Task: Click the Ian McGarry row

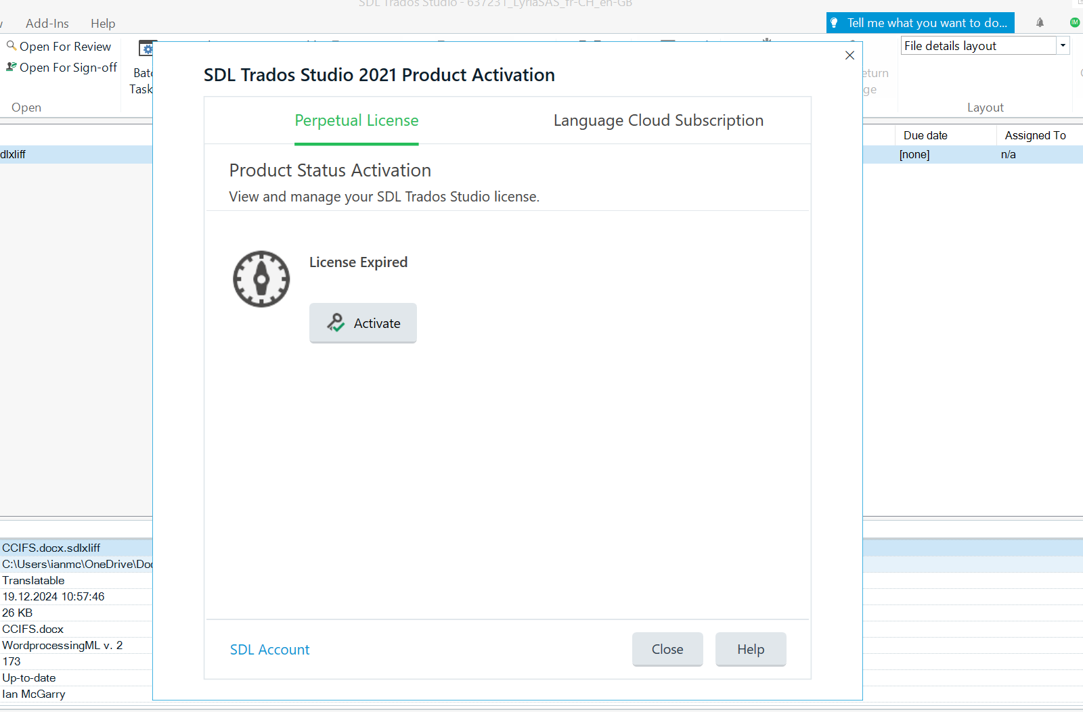Action: [76, 694]
